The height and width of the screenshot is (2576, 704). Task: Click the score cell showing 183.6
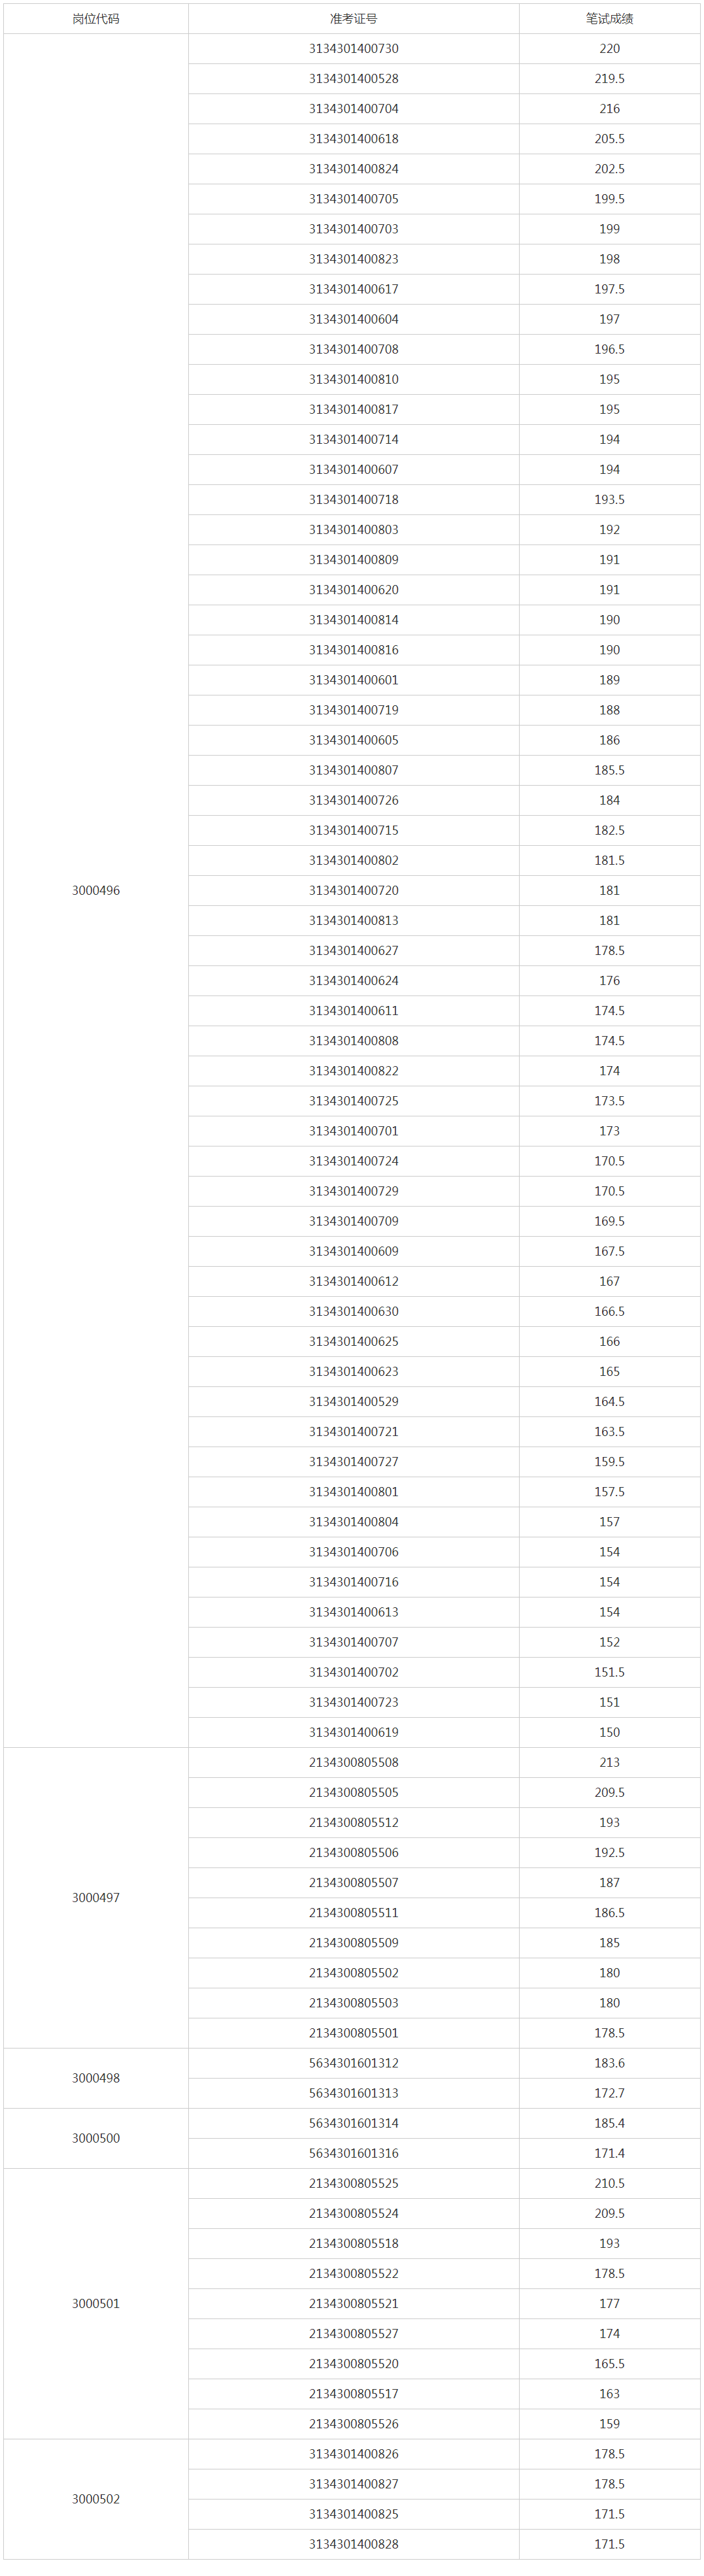pyautogui.click(x=610, y=2063)
